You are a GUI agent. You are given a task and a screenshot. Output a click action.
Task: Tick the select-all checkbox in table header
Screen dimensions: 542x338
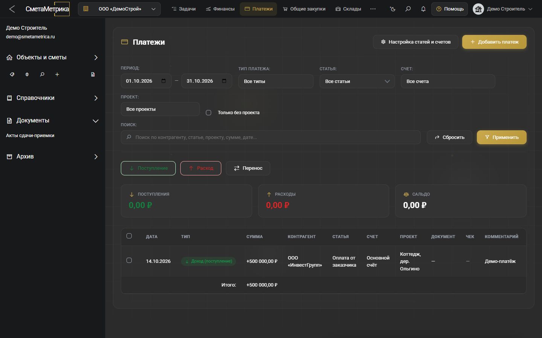[x=129, y=236]
